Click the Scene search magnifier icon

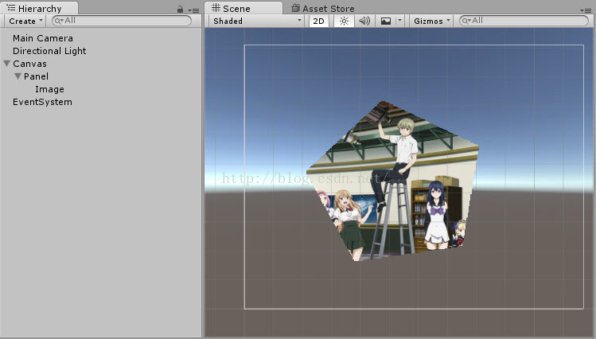[466, 21]
